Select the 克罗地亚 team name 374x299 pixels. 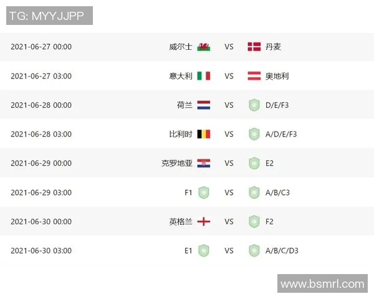tap(177, 163)
